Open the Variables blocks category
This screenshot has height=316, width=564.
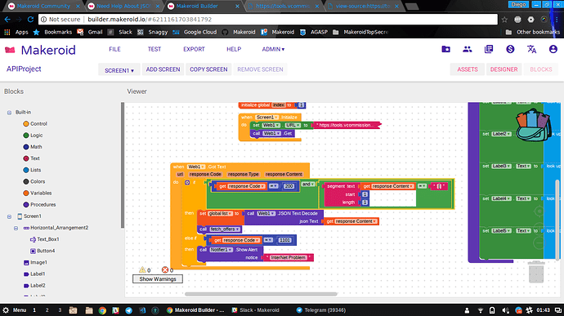[x=37, y=193]
